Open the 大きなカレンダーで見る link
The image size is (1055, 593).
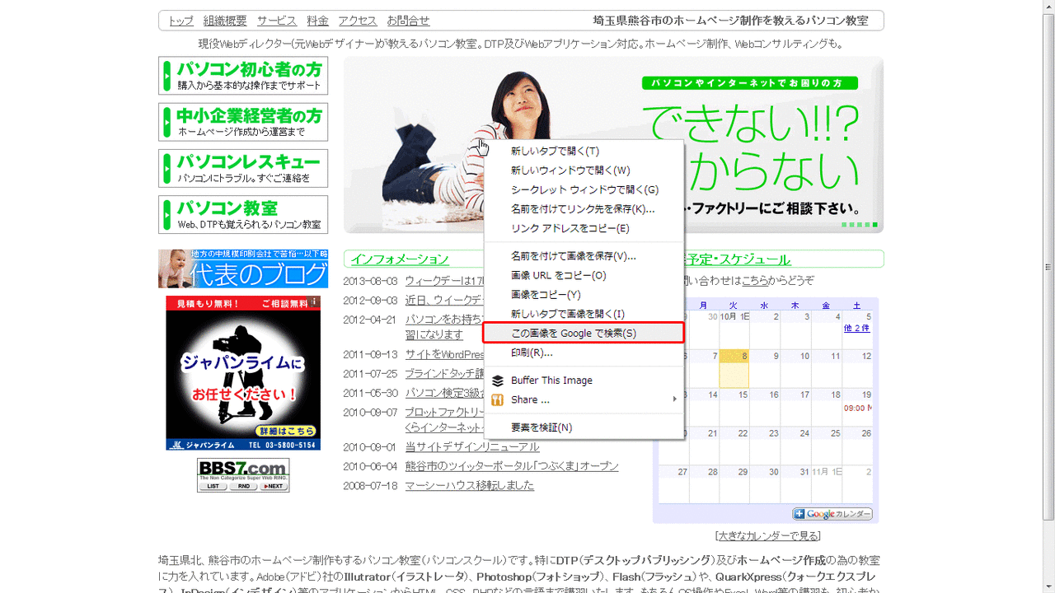[768, 536]
